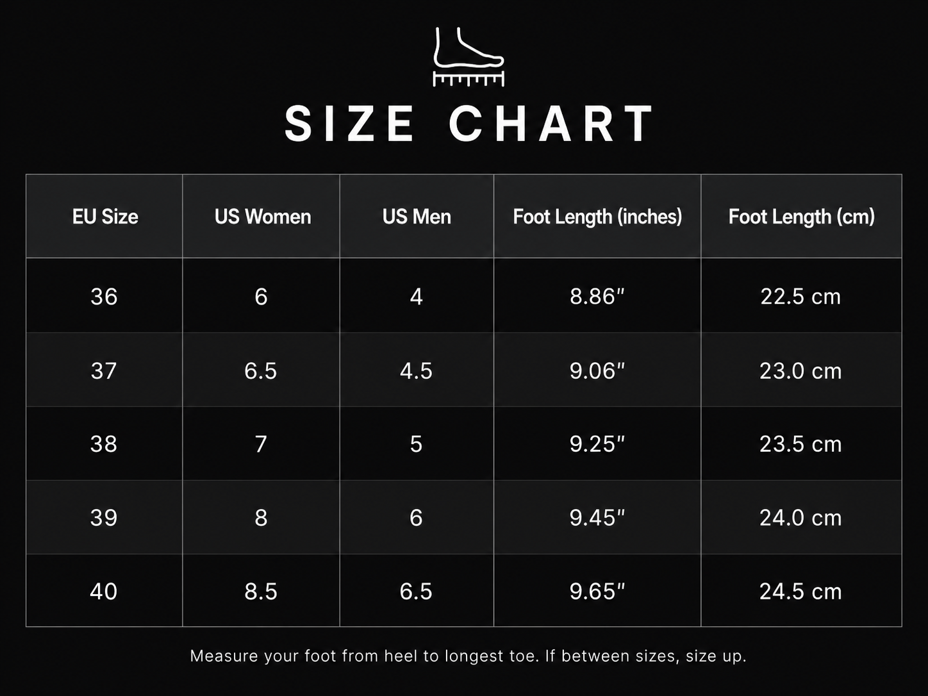Screen dimensions: 928x696
Task: Click the SIZE CHART title
Action: (x=470, y=124)
